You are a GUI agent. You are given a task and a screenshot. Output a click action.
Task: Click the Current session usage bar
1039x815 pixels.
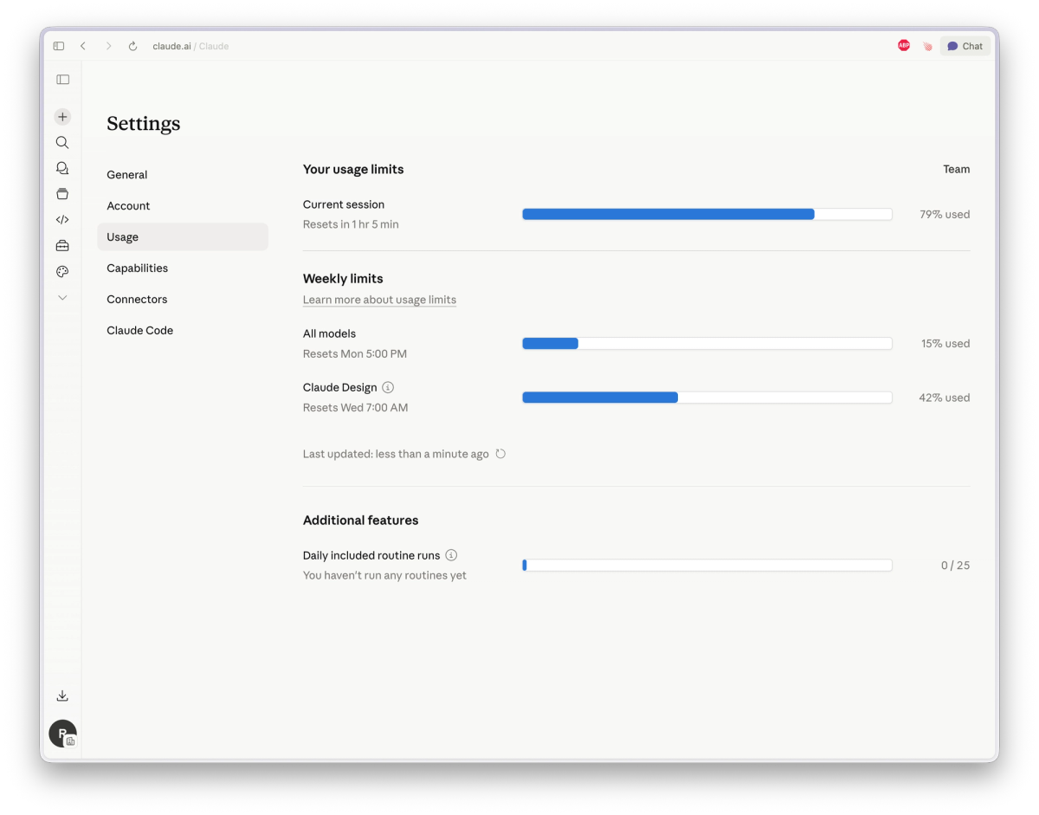(x=707, y=214)
